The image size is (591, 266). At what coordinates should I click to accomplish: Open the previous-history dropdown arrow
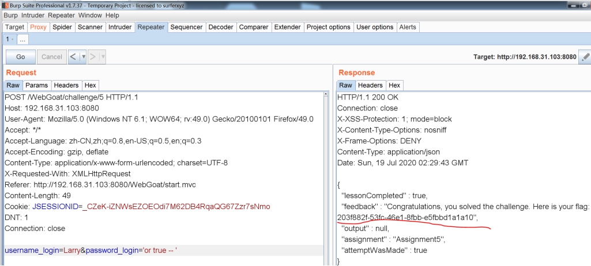pyautogui.click(x=83, y=57)
